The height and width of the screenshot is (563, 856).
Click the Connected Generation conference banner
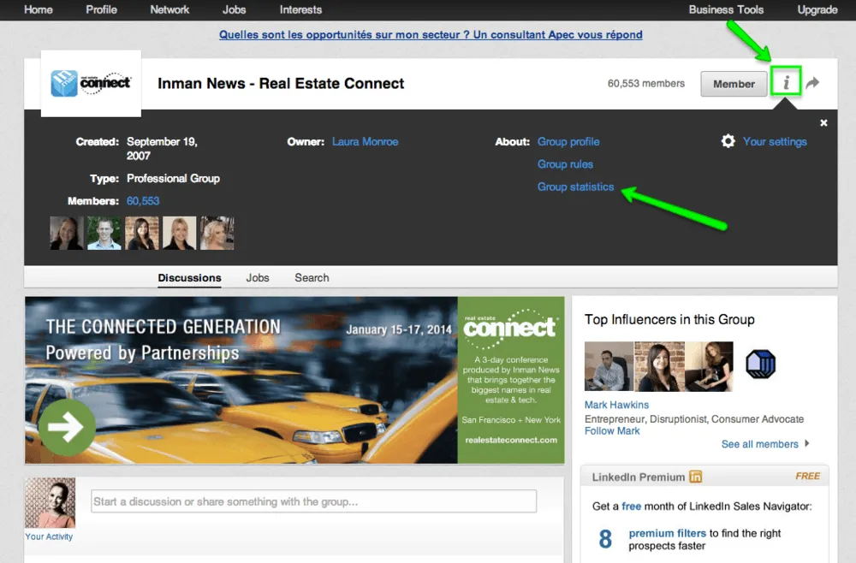294,380
